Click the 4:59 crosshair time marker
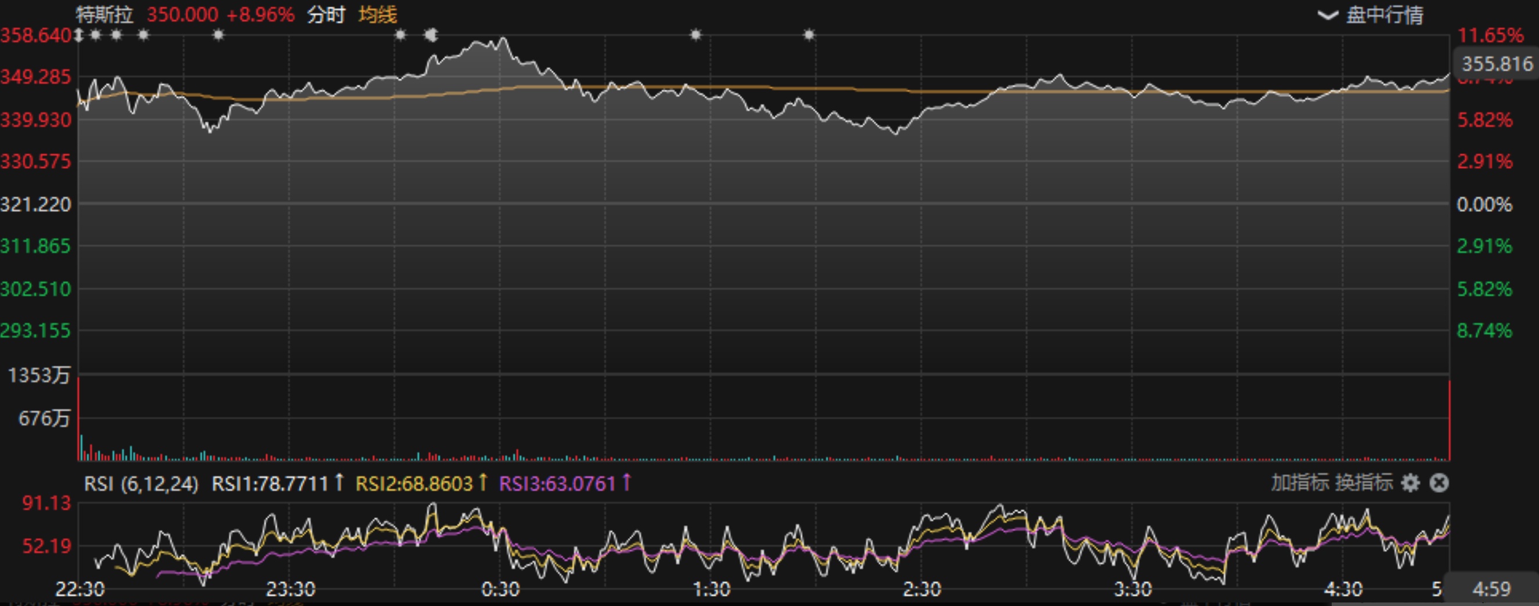This screenshot has width=1539, height=606. [x=1492, y=589]
